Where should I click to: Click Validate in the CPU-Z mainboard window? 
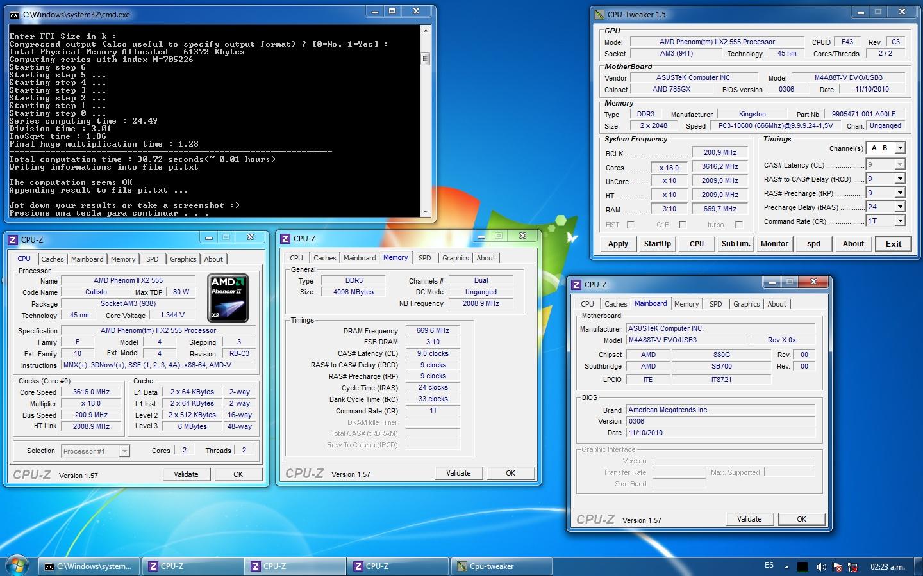pyautogui.click(x=749, y=519)
